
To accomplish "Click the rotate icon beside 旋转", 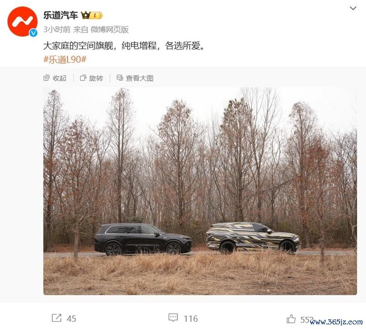I will (x=83, y=78).
